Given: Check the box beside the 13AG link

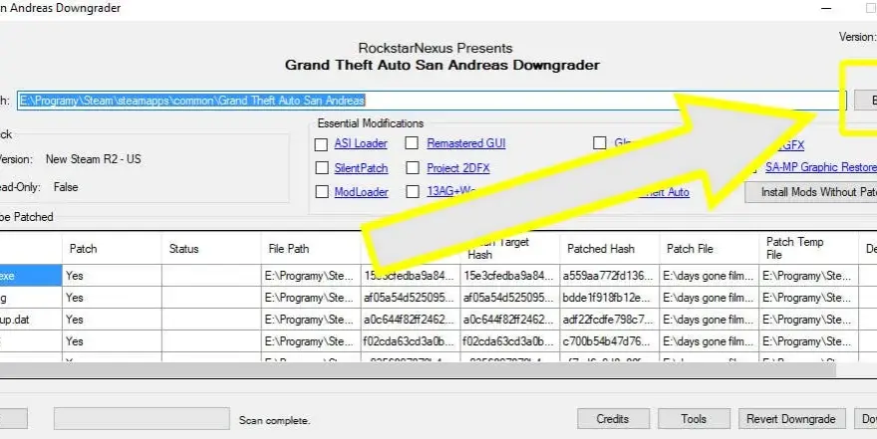Looking at the screenshot, I should click(413, 191).
